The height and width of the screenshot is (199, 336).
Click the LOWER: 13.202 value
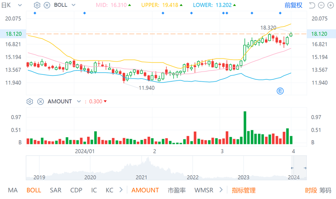[x=212, y=5]
